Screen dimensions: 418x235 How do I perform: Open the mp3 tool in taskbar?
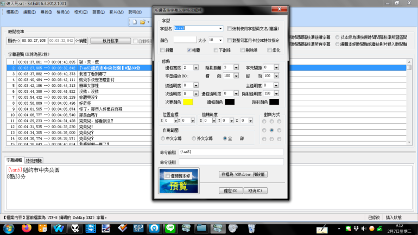[138, 228]
